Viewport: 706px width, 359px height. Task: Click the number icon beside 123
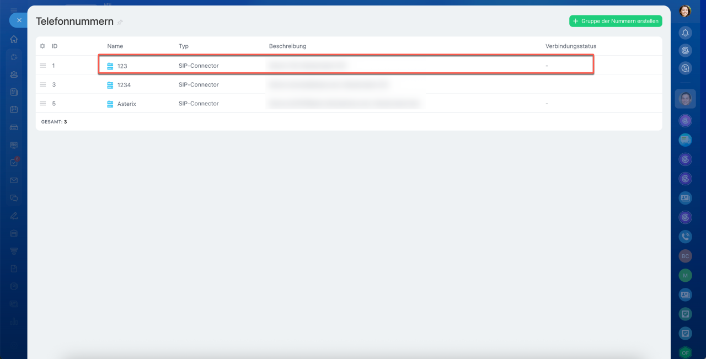[110, 66]
